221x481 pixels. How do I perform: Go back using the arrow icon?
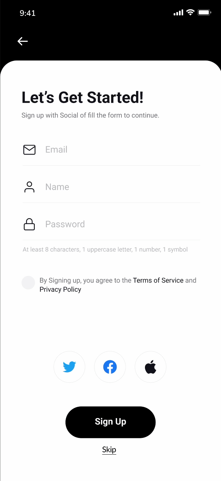point(23,41)
